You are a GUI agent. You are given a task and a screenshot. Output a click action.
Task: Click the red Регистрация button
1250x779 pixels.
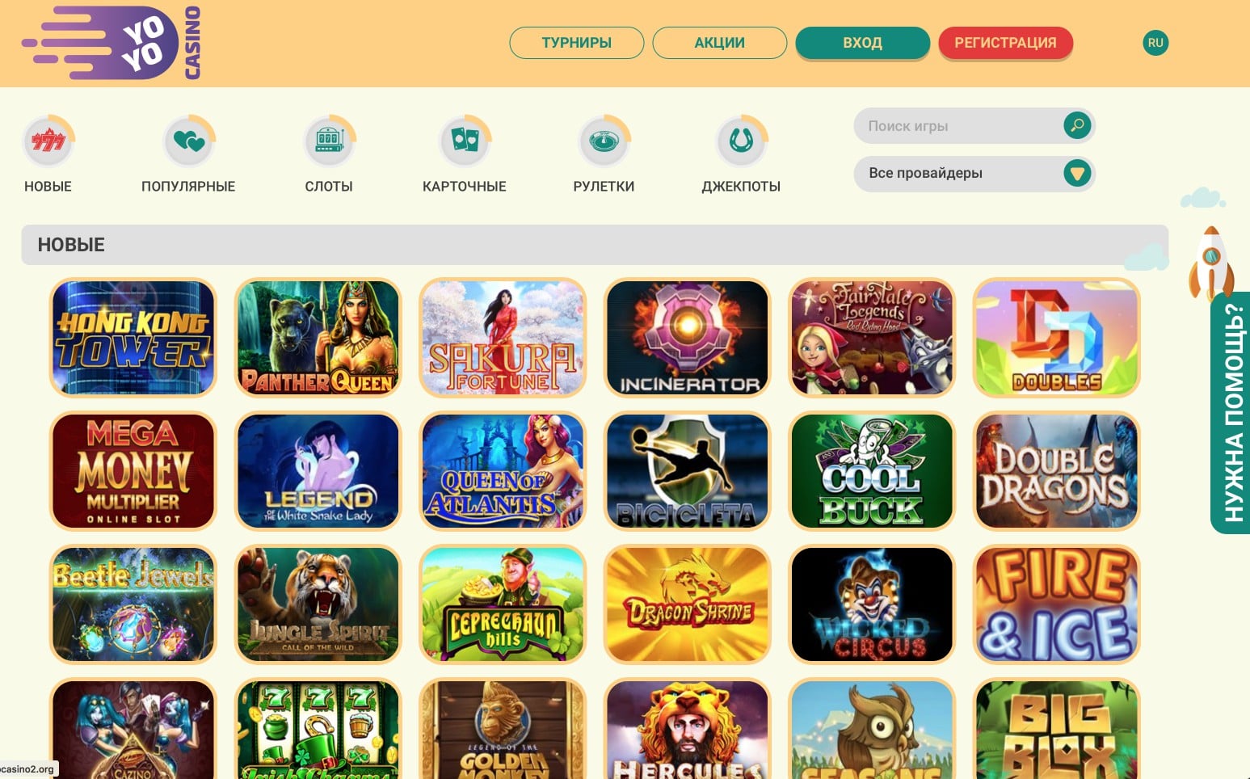coord(1006,43)
